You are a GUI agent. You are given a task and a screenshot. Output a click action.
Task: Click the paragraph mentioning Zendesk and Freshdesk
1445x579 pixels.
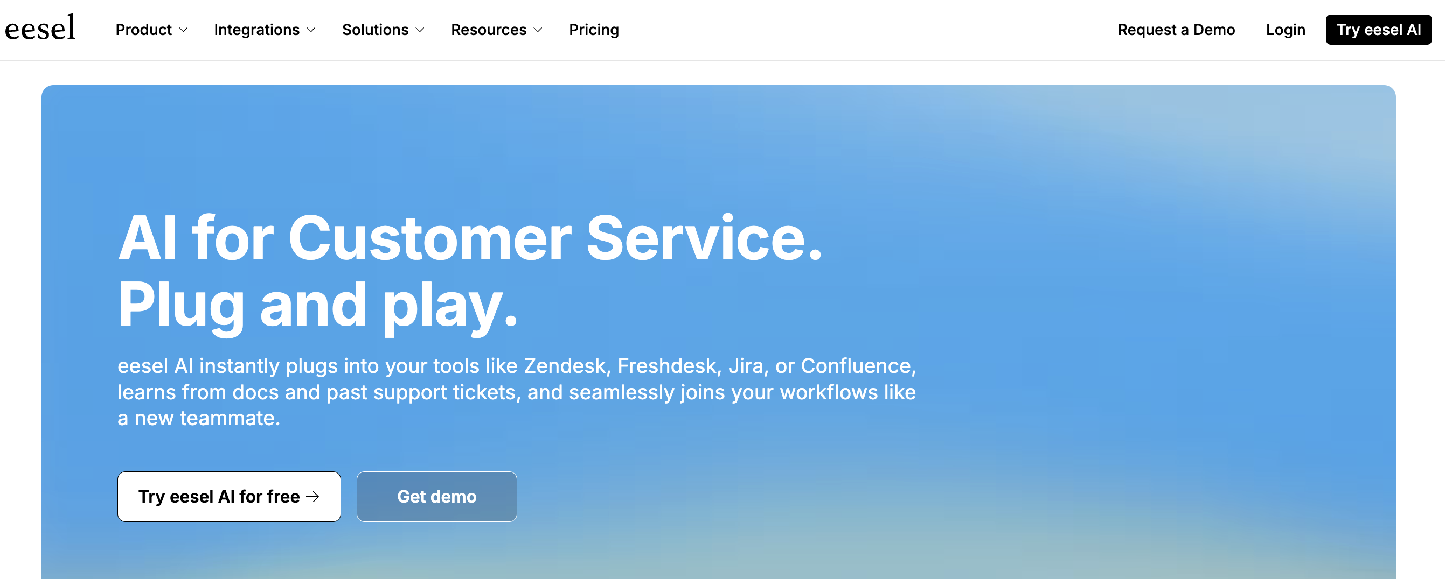click(x=516, y=379)
